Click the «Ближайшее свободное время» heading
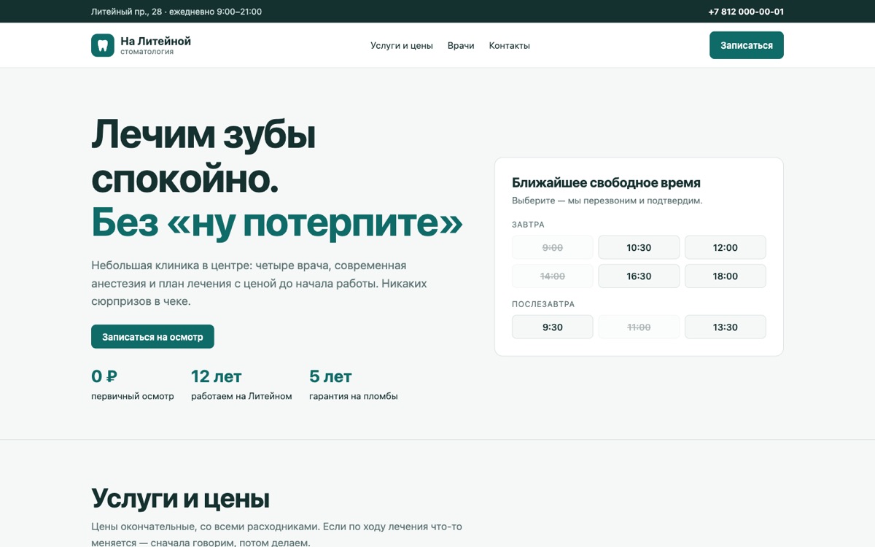875x547 pixels. (606, 182)
